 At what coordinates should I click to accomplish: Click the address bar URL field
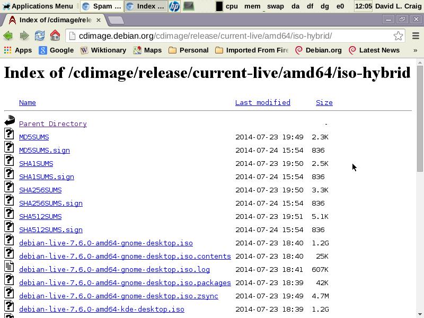coord(233,36)
